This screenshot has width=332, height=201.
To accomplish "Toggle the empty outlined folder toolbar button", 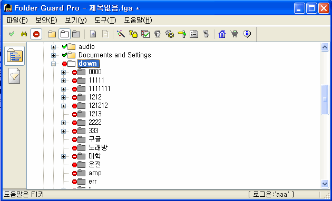I will pos(64,34).
